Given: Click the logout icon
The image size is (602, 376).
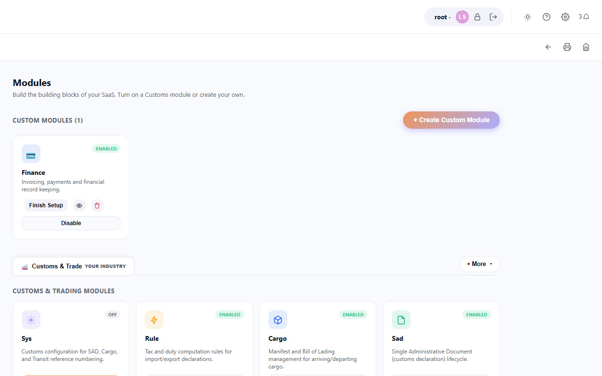Looking at the screenshot, I should tap(493, 17).
